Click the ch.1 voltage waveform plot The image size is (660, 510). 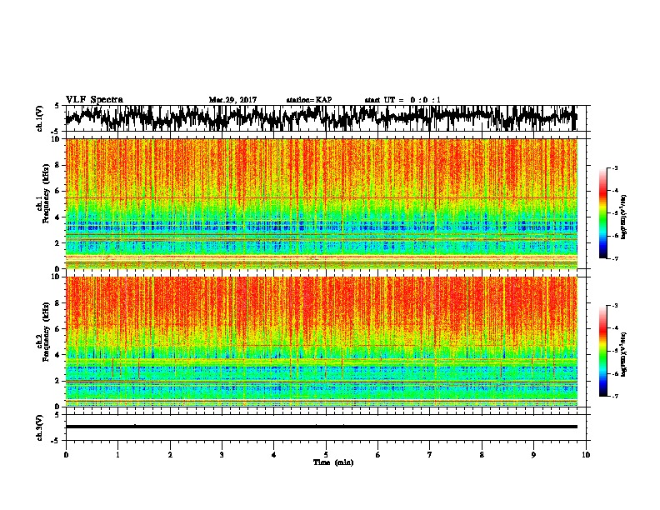326,118
